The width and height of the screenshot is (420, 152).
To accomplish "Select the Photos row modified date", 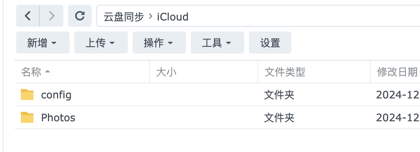I will click(x=398, y=118).
